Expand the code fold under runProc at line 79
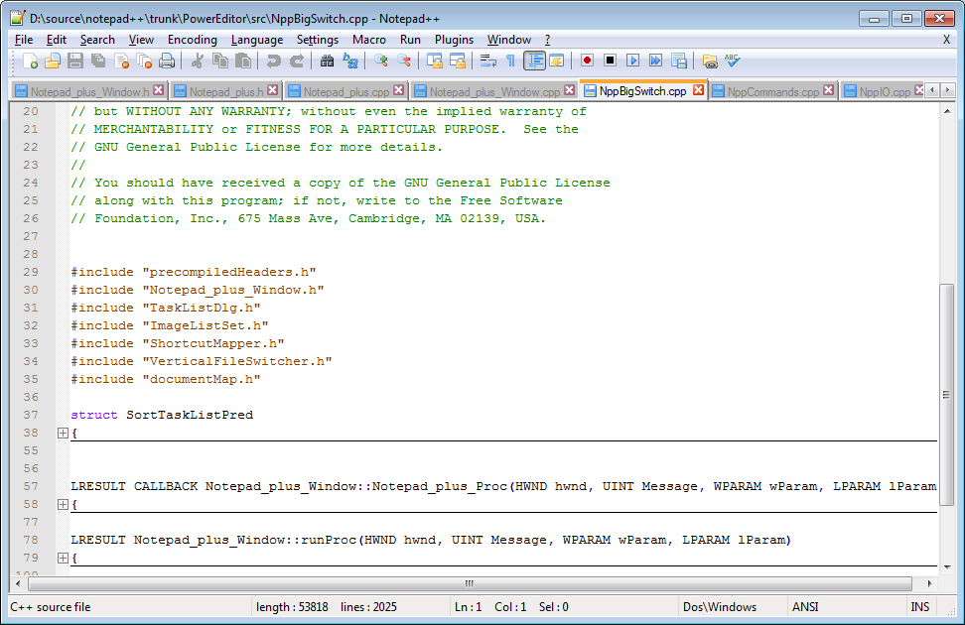Viewport: 965px width, 625px height. 63,558
